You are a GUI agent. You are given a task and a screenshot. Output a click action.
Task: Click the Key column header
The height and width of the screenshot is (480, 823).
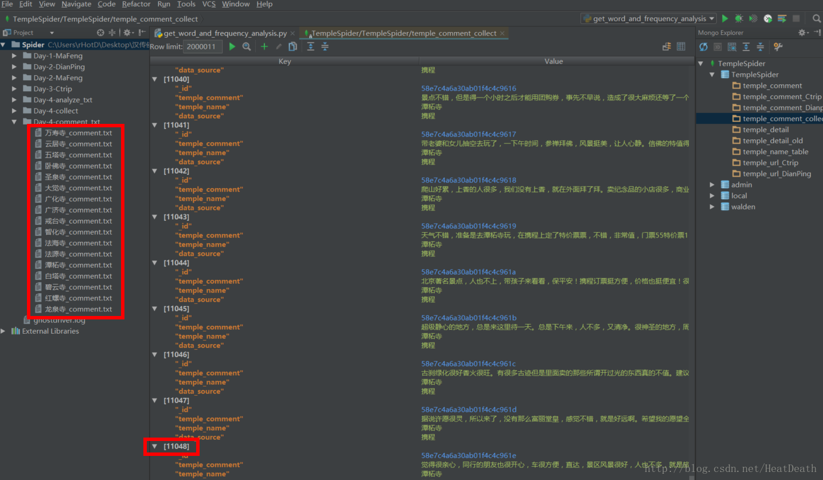point(284,61)
